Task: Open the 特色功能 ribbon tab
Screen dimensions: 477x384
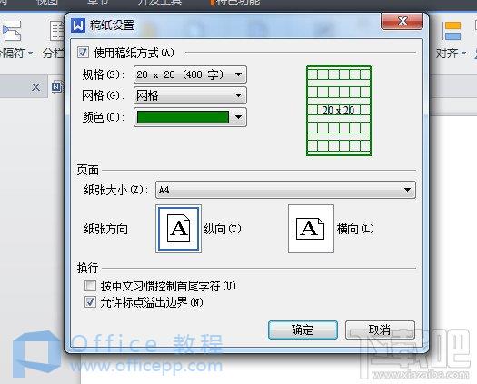Action: (x=235, y=3)
